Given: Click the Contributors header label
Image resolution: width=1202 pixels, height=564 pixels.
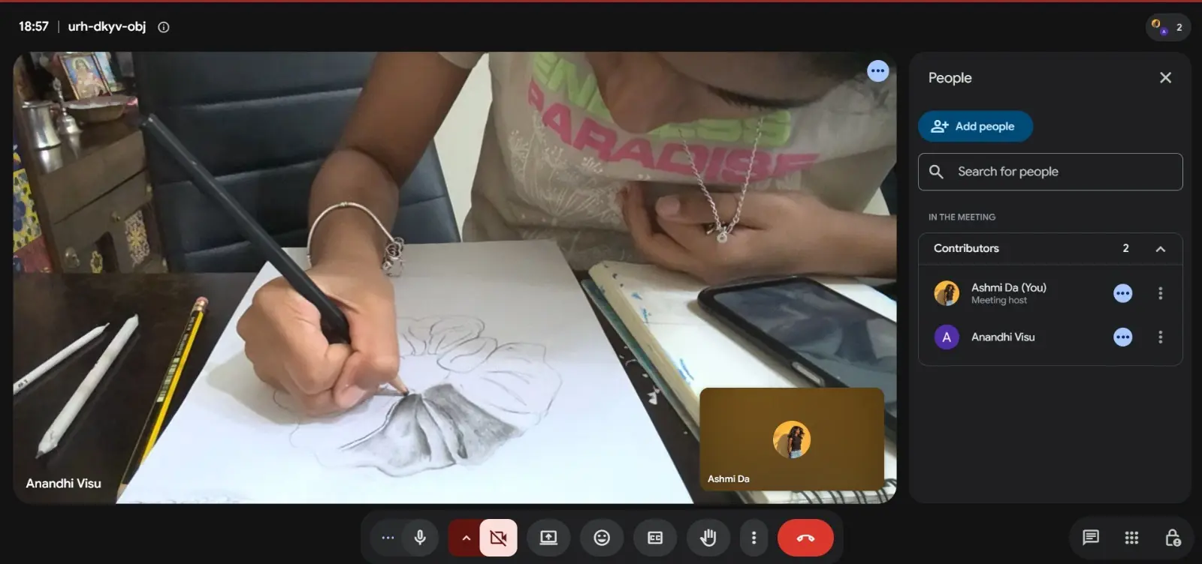Looking at the screenshot, I should click(966, 248).
